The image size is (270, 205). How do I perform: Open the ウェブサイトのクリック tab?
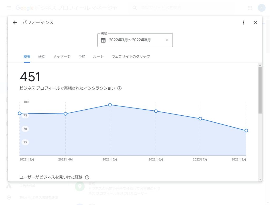(x=131, y=57)
